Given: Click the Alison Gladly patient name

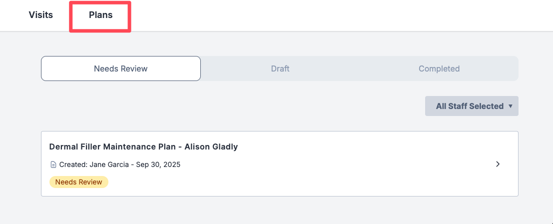Looking at the screenshot, I should 211,146.
